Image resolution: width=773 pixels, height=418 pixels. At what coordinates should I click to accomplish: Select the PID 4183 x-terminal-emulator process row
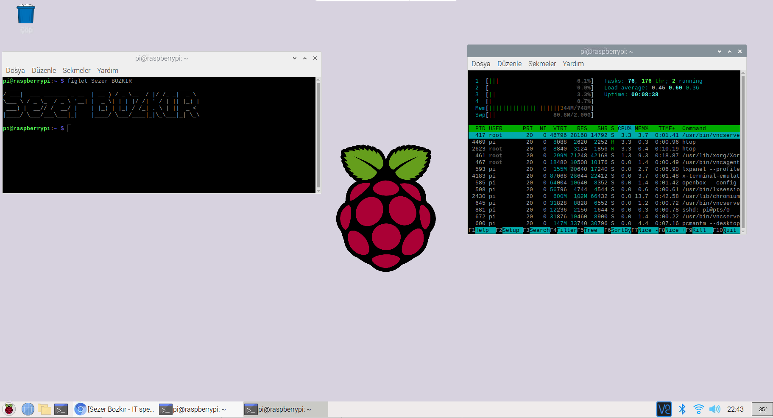click(604, 176)
